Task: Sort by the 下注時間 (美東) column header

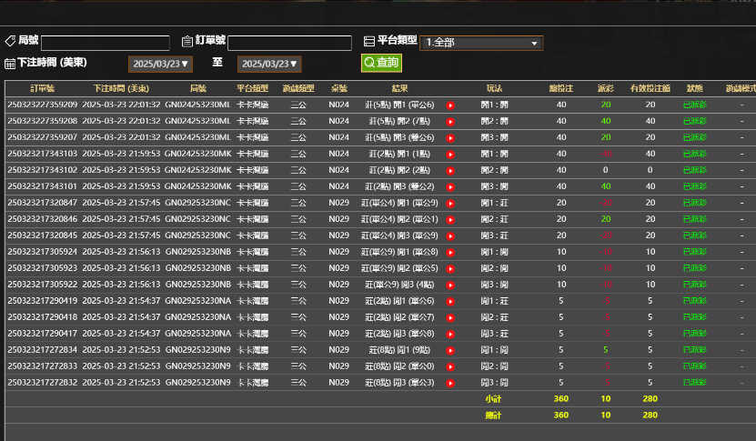Action: click(x=121, y=88)
